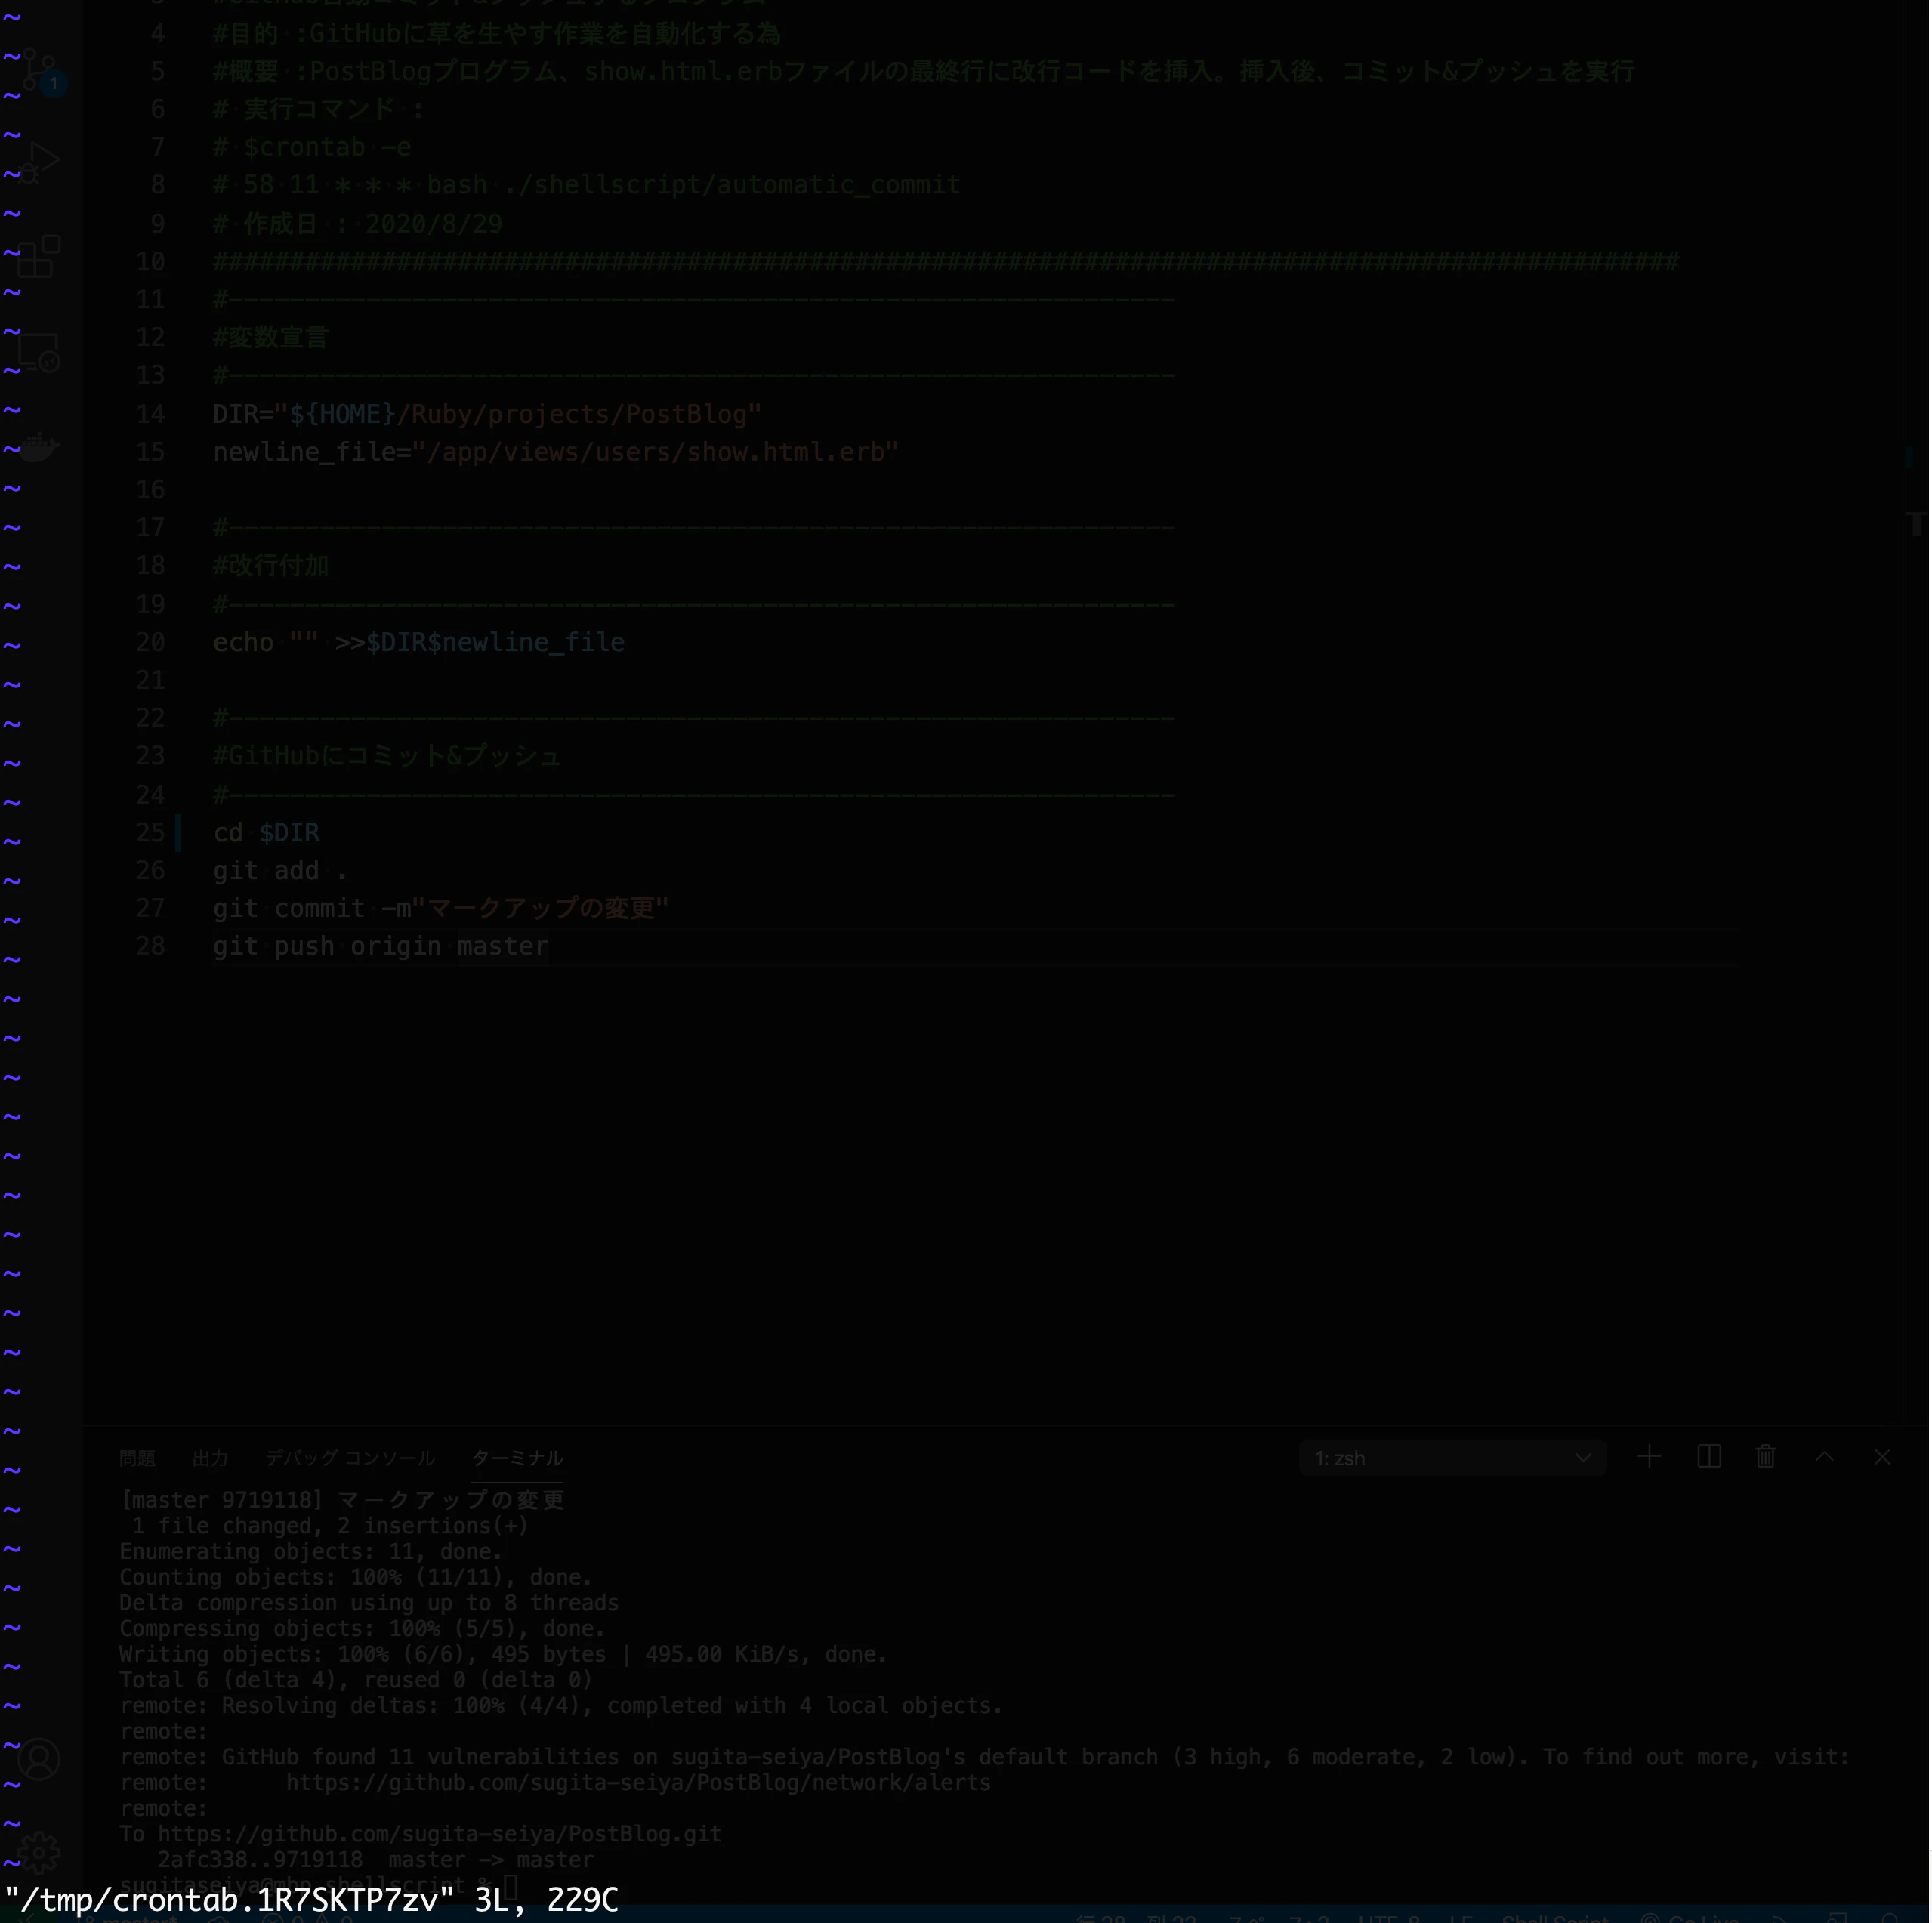The image size is (1932, 1923).
Task: Open the Manage gear icon
Action: click(41, 1853)
